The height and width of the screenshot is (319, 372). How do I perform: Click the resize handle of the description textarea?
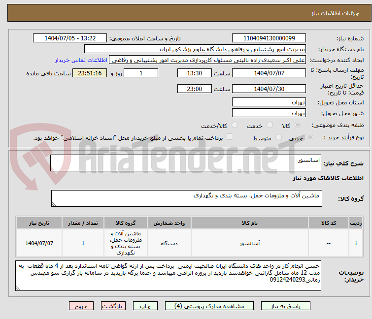click(53, 169)
